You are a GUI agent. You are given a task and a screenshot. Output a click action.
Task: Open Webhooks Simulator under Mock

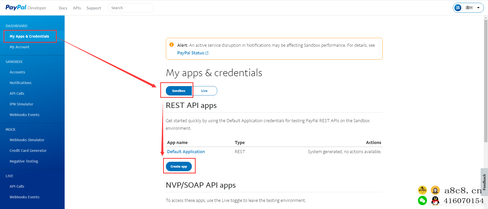click(x=27, y=140)
